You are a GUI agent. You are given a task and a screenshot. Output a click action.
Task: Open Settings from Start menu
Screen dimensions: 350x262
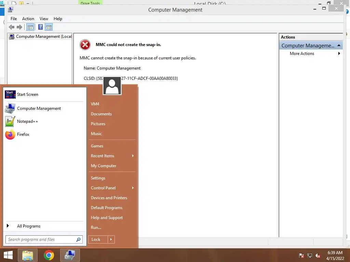[98, 178]
